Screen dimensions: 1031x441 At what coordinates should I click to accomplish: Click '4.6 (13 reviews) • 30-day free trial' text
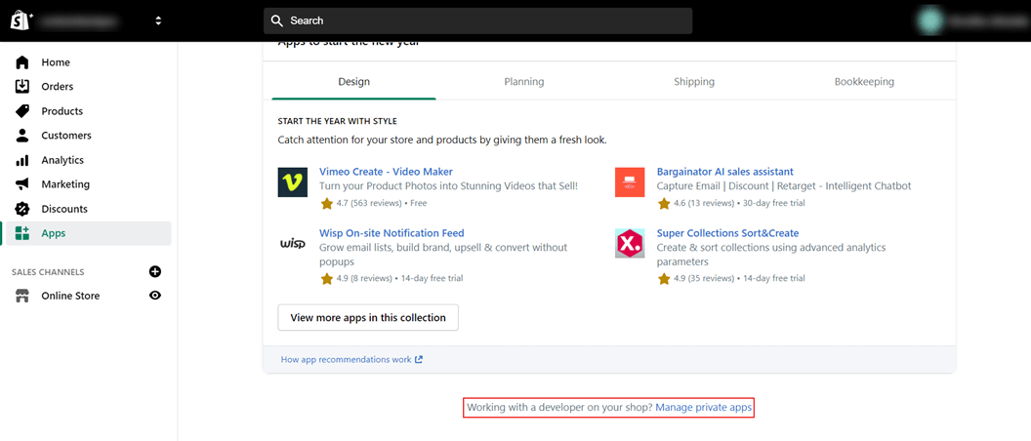coord(739,204)
